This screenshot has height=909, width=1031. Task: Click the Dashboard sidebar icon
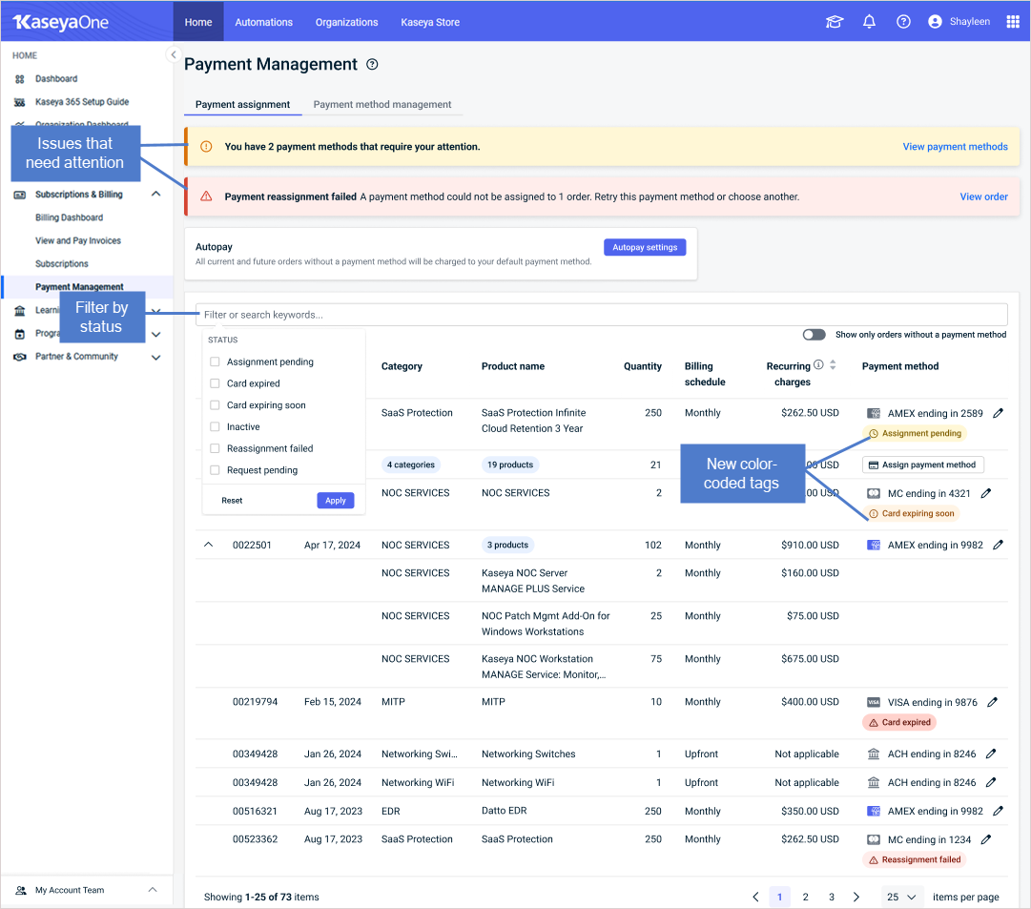[x=20, y=79]
